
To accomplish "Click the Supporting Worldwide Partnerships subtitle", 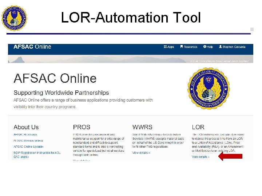I will (x=61, y=93).
